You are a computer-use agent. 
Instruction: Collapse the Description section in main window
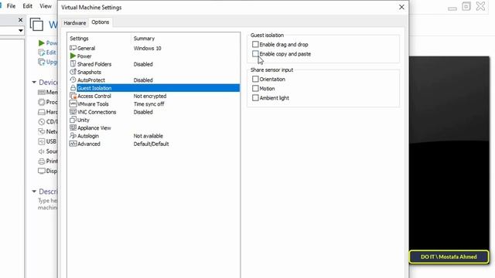click(x=34, y=192)
